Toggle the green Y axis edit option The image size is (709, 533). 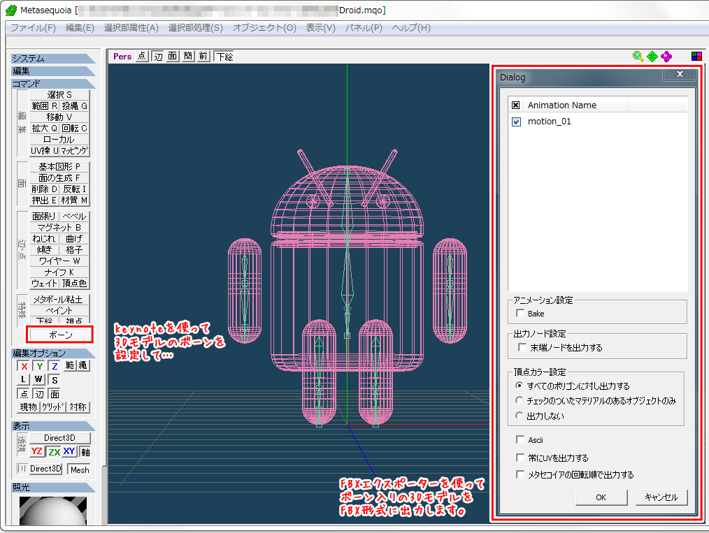pyautogui.click(x=39, y=366)
